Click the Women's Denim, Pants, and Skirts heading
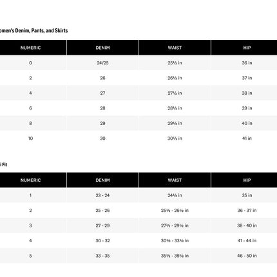 33,30
